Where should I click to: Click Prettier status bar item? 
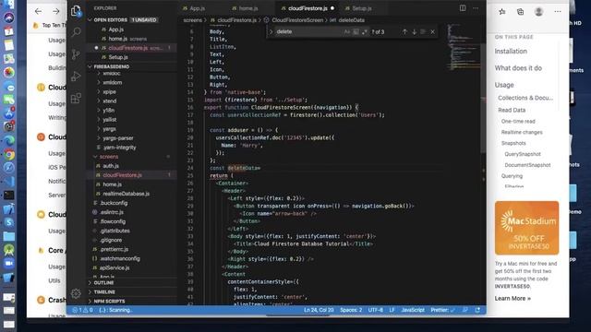tap(442, 310)
